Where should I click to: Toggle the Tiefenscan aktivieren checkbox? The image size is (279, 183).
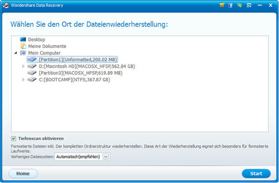(13, 138)
